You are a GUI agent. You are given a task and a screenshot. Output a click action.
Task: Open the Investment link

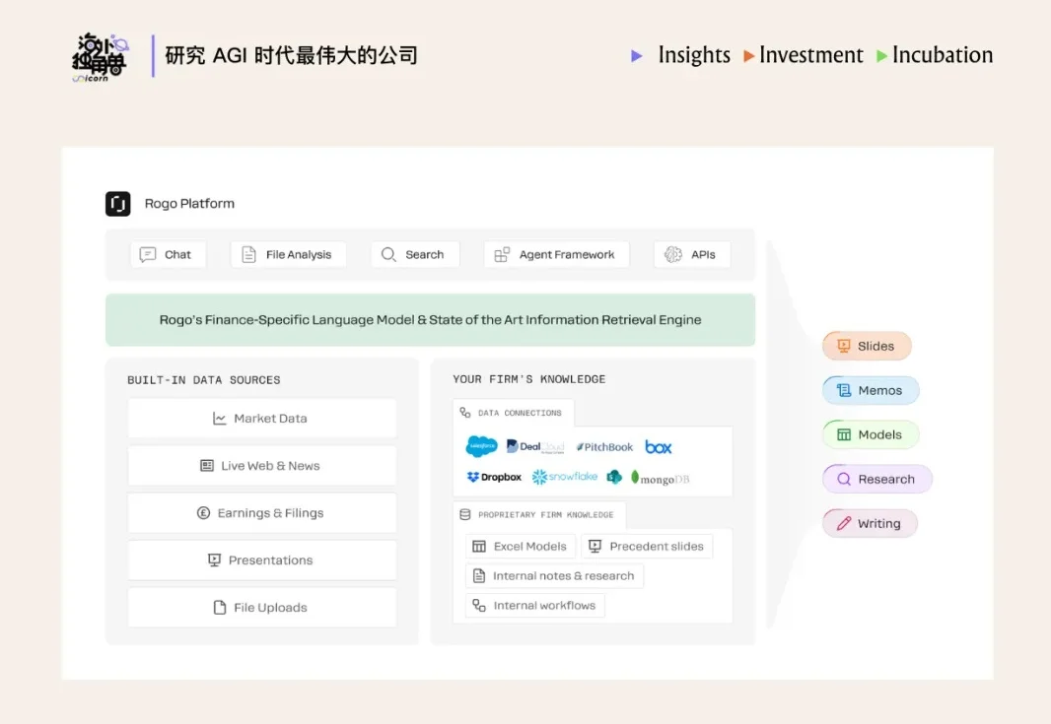pyautogui.click(x=810, y=56)
